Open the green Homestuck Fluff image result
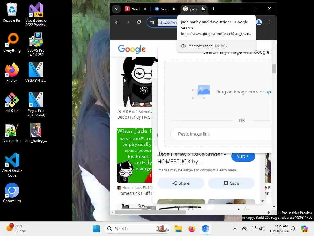This screenshot has height=236, width=314. [x=134, y=155]
